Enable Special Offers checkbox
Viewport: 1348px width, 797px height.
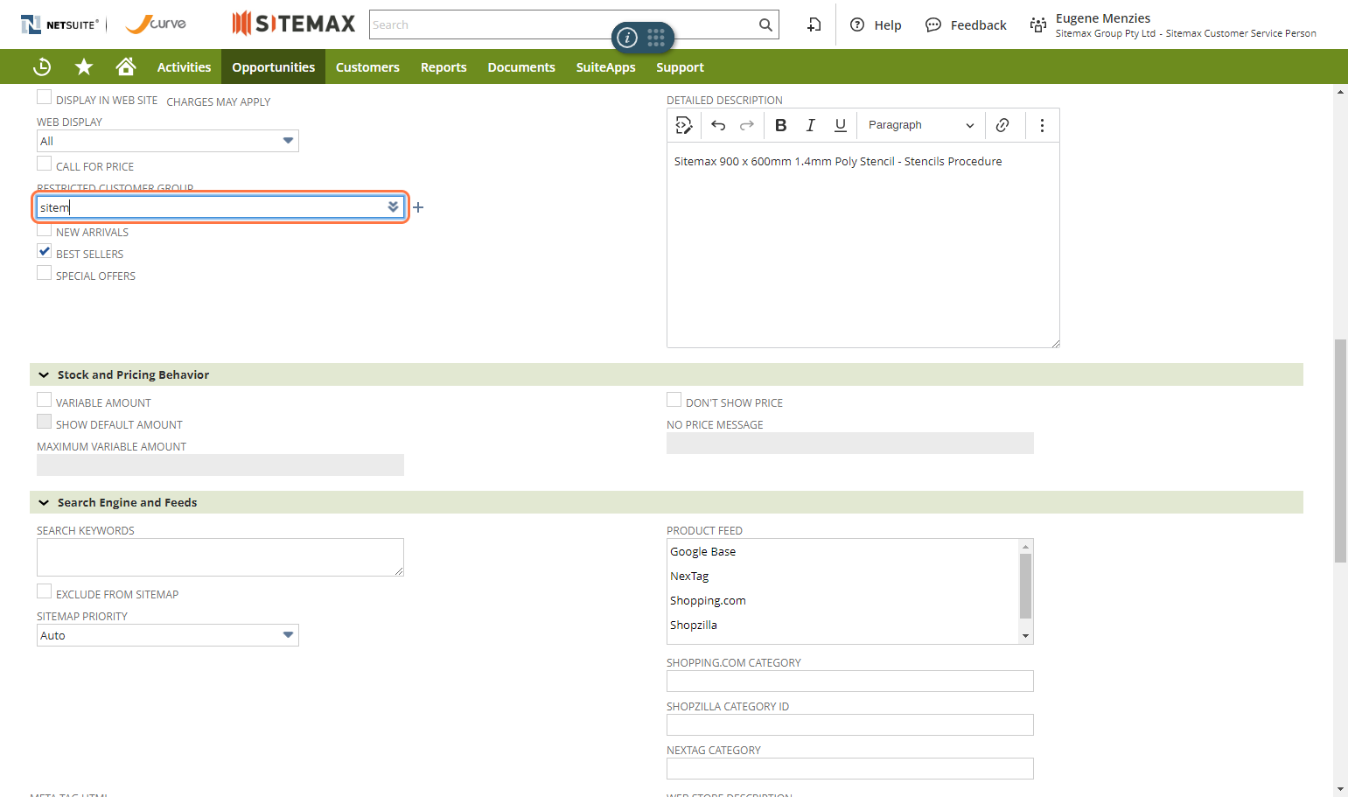(x=44, y=273)
